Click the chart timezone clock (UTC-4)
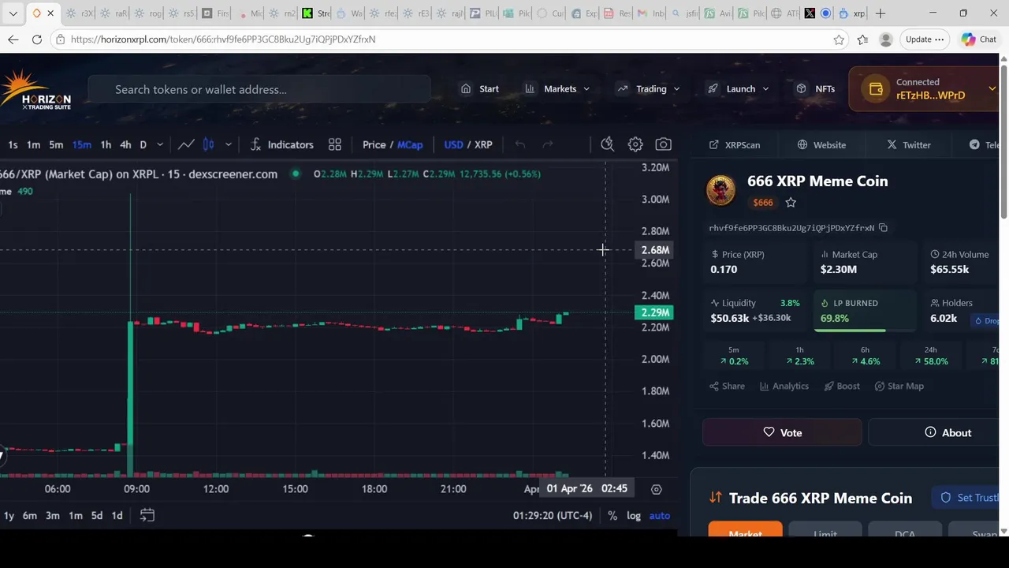This screenshot has height=568, width=1009. pyautogui.click(x=552, y=516)
